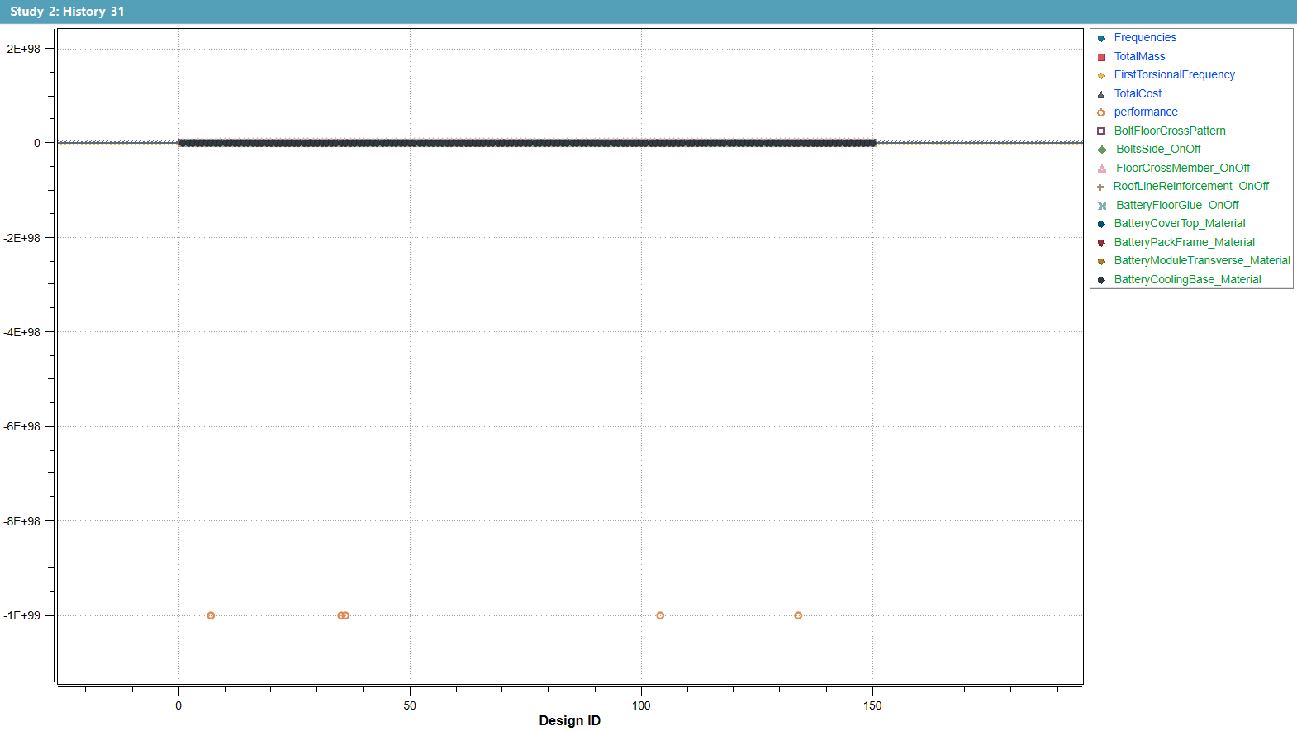Click the -6E+98 y-axis tick label
Image resolution: width=1297 pixels, height=731 pixels.
(x=22, y=426)
